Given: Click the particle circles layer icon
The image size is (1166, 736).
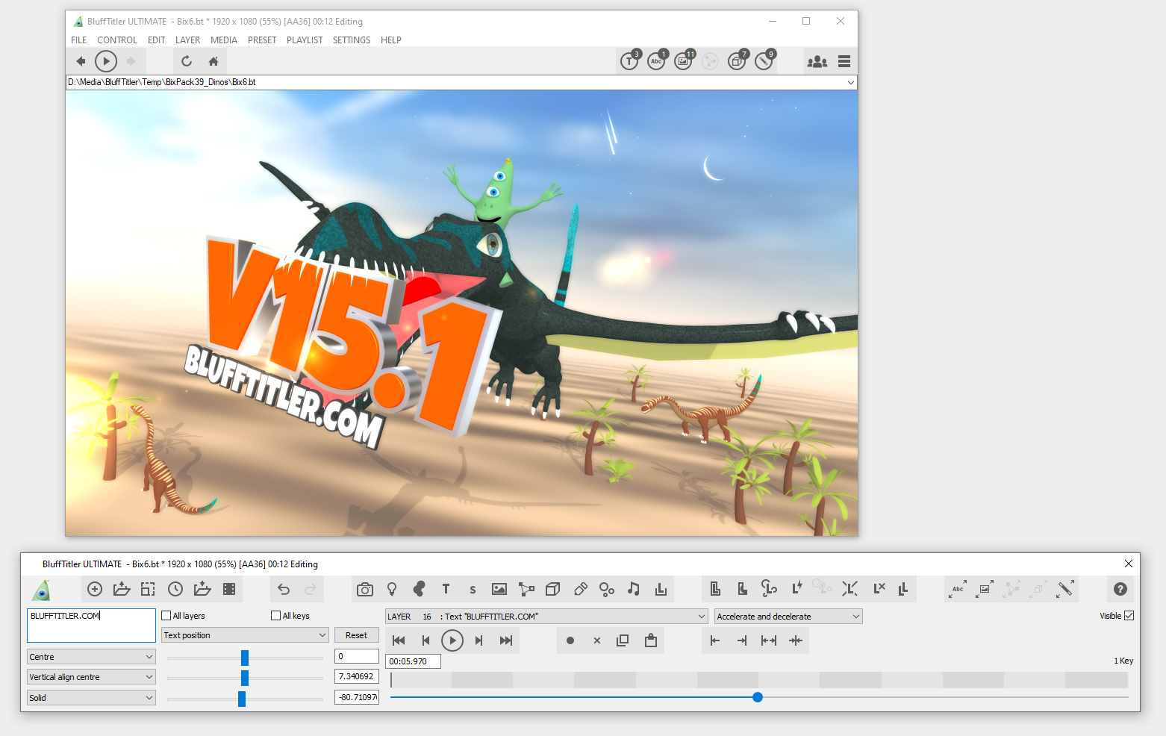Looking at the screenshot, I should 607,590.
